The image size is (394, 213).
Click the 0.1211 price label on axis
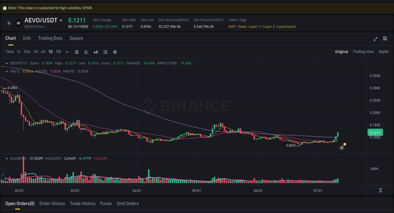pos(375,133)
